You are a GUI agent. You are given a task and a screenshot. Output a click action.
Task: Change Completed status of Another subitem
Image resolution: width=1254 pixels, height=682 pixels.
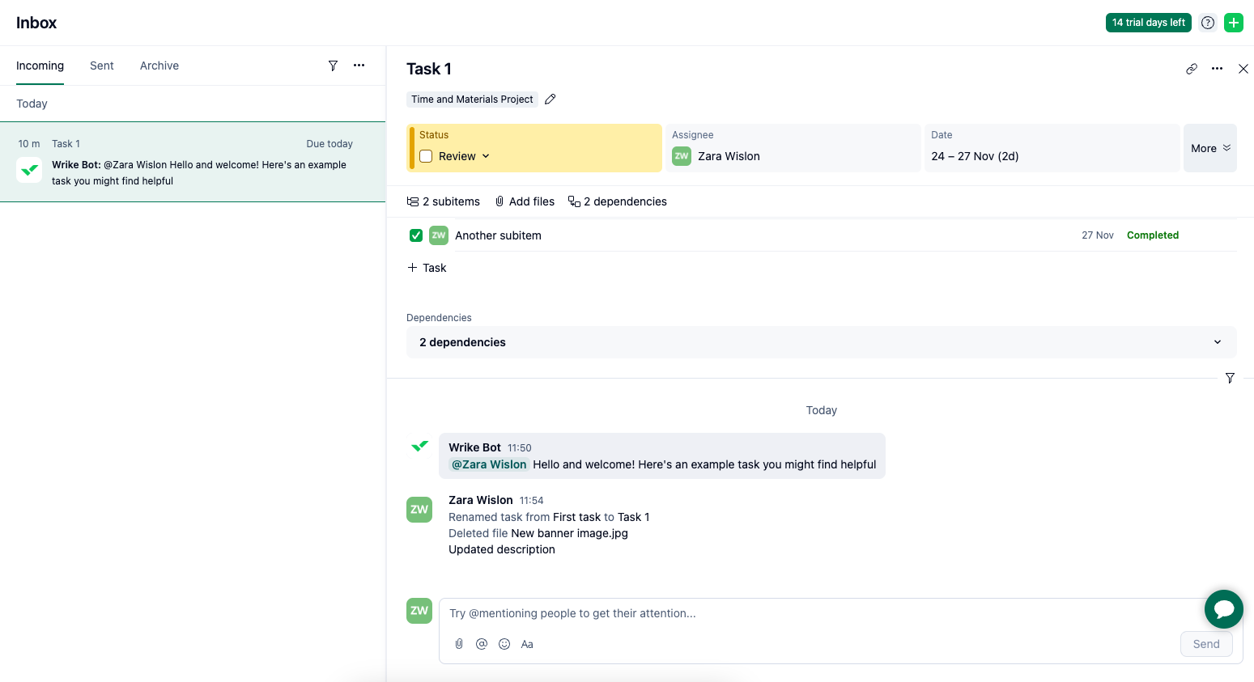pyautogui.click(x=1153, y=235)
